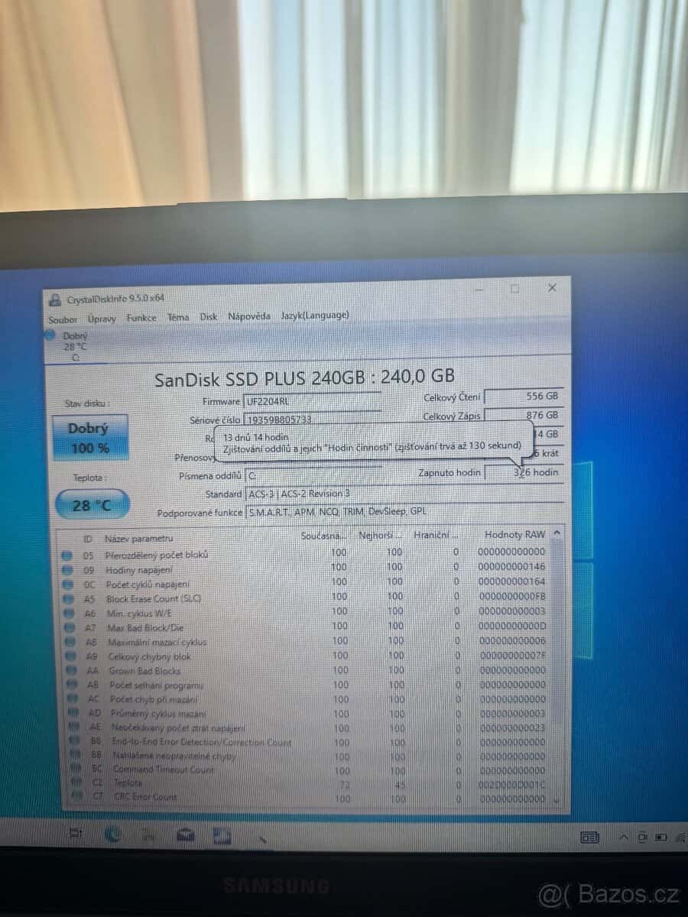Open the Disk menu
Screen dimensions: 688x917
(x=208, y=316)
